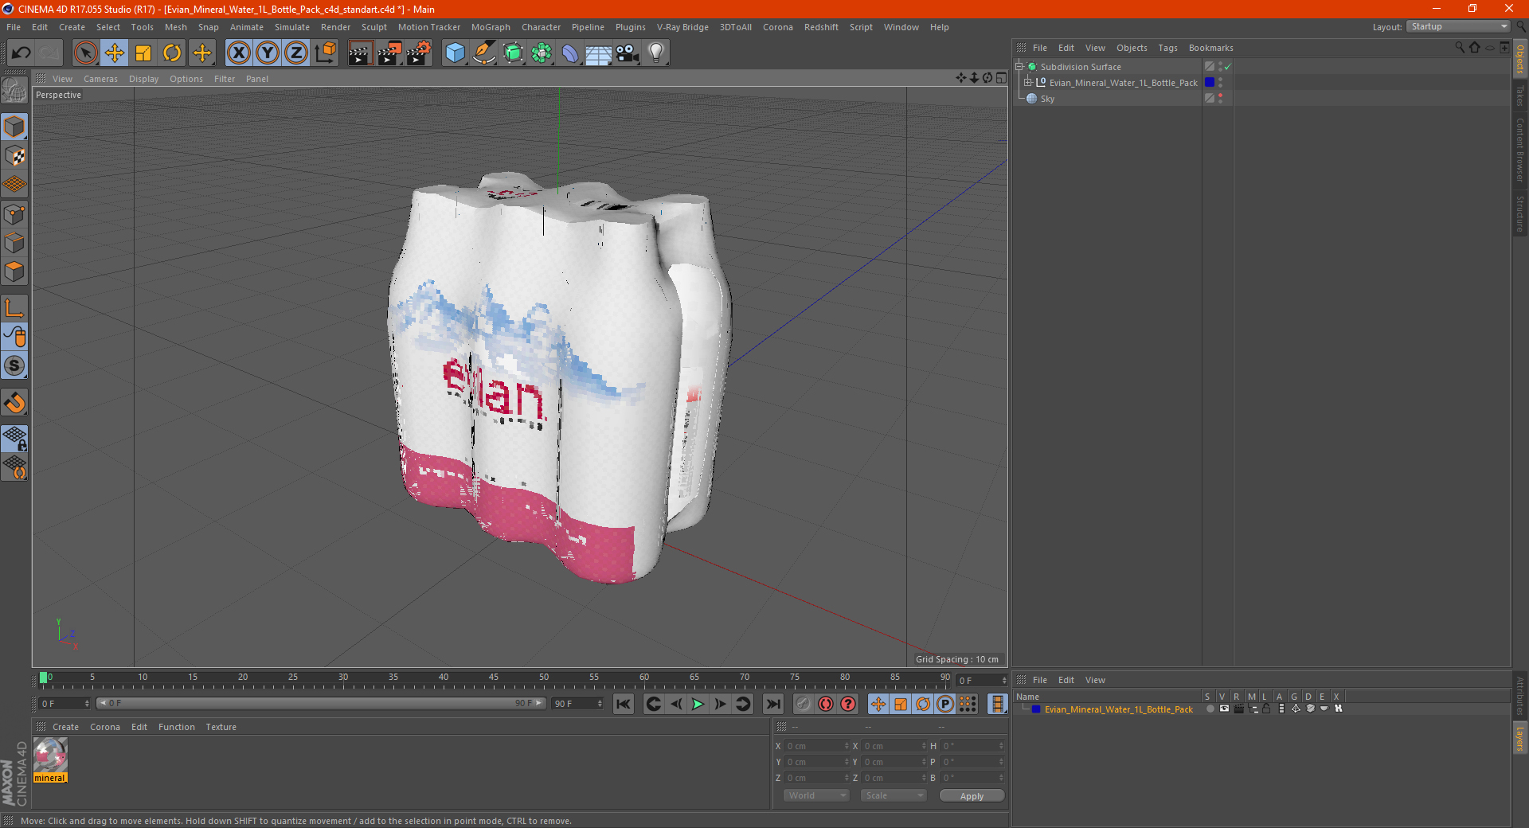Activate the Move tool in toolbar
Screen dimensions: 1529x828
[115, 53]
